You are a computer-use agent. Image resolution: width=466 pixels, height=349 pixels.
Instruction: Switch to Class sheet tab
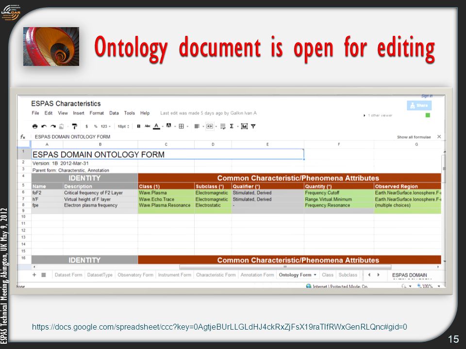[328, 275]
